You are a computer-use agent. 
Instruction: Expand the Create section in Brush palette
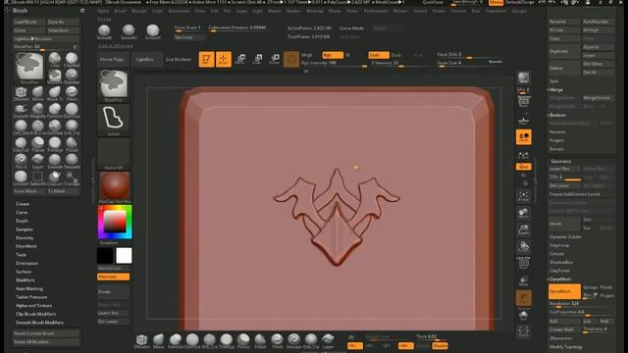[23, 204]
